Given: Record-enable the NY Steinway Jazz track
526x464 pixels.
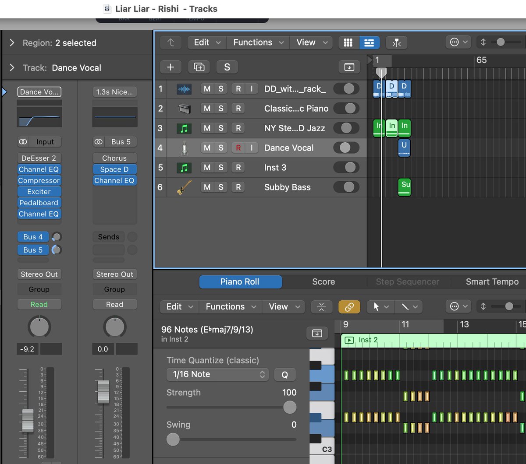Looking at the screenshot, I should (x=238, y=128).
